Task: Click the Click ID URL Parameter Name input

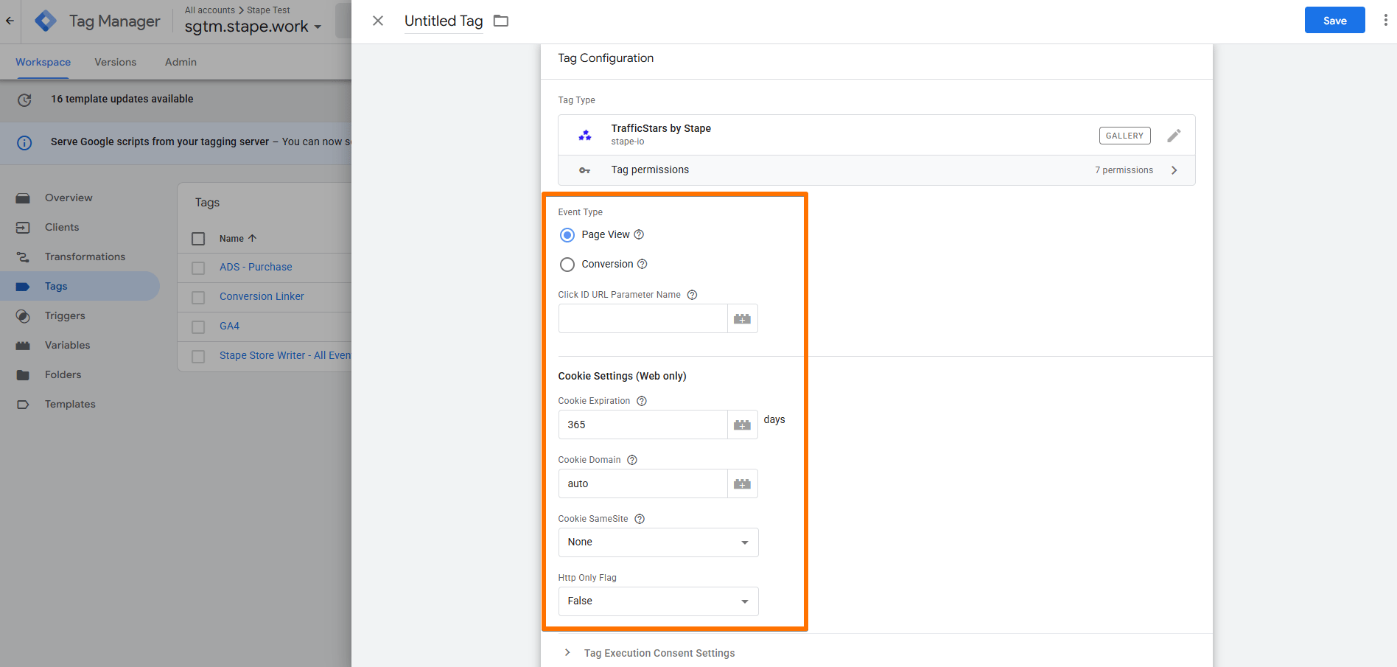Action: pyautogui.click(x=643, y=319)
